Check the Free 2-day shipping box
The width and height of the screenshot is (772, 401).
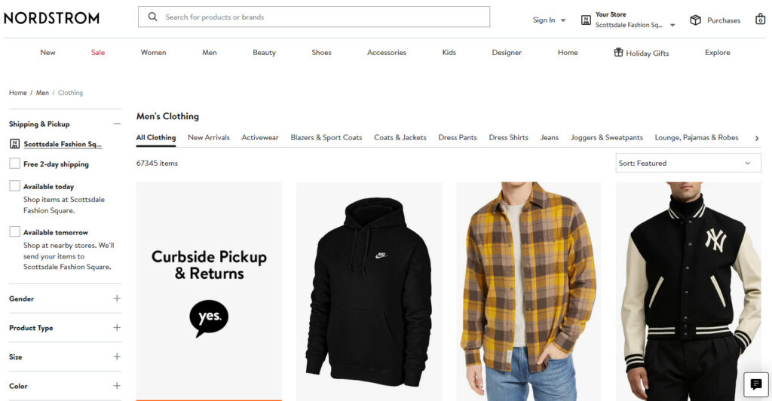[15, 164]
